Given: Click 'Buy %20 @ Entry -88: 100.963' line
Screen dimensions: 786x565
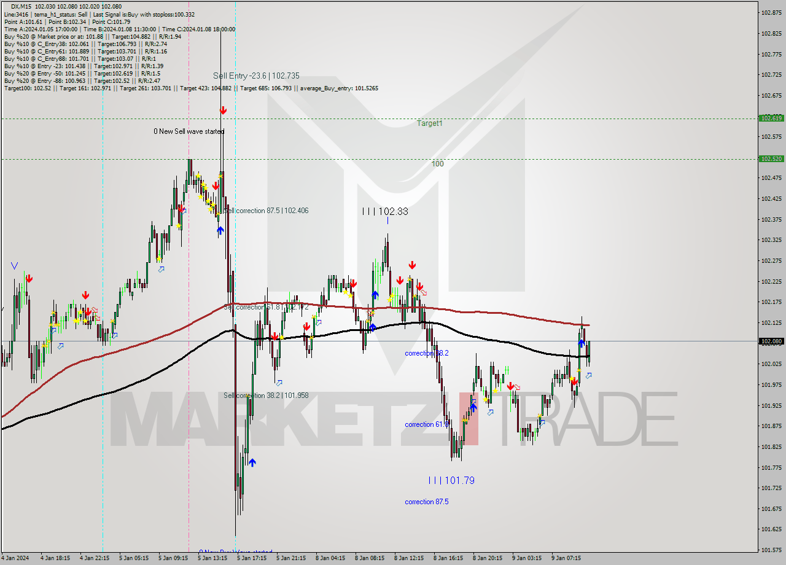Looking at the screenshot, I should coord(82,81).
